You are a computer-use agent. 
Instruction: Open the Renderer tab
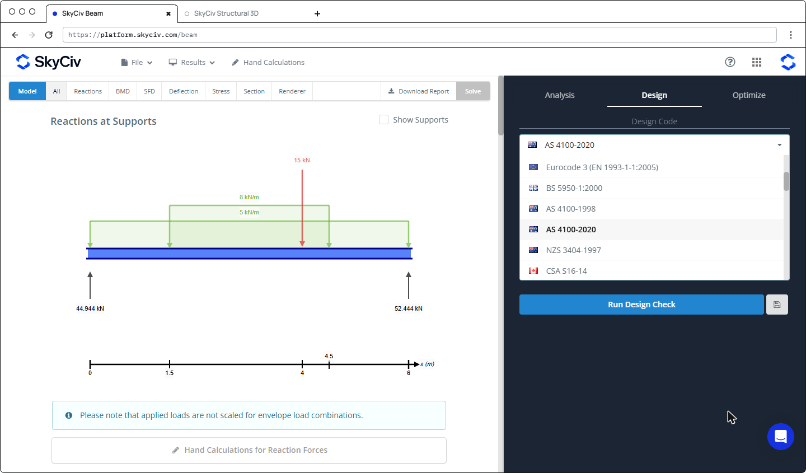click(292, 91)
